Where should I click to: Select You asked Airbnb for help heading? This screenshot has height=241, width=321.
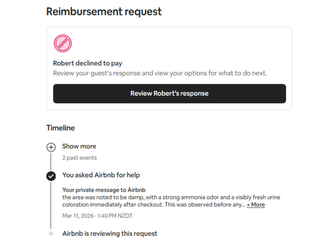click(101, 175)
